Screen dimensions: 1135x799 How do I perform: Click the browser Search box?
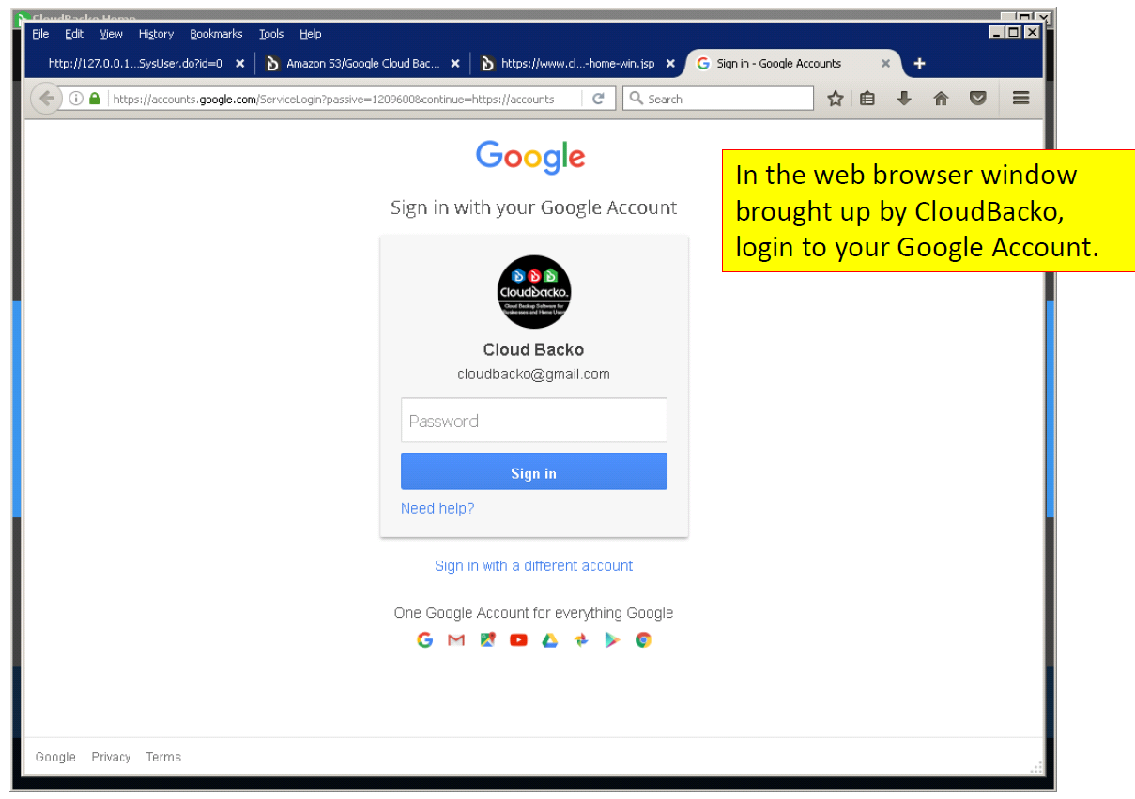pyautogui.click(x=718, y=99)
